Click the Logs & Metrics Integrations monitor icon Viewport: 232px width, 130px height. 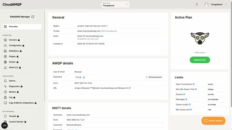point(5,103)
